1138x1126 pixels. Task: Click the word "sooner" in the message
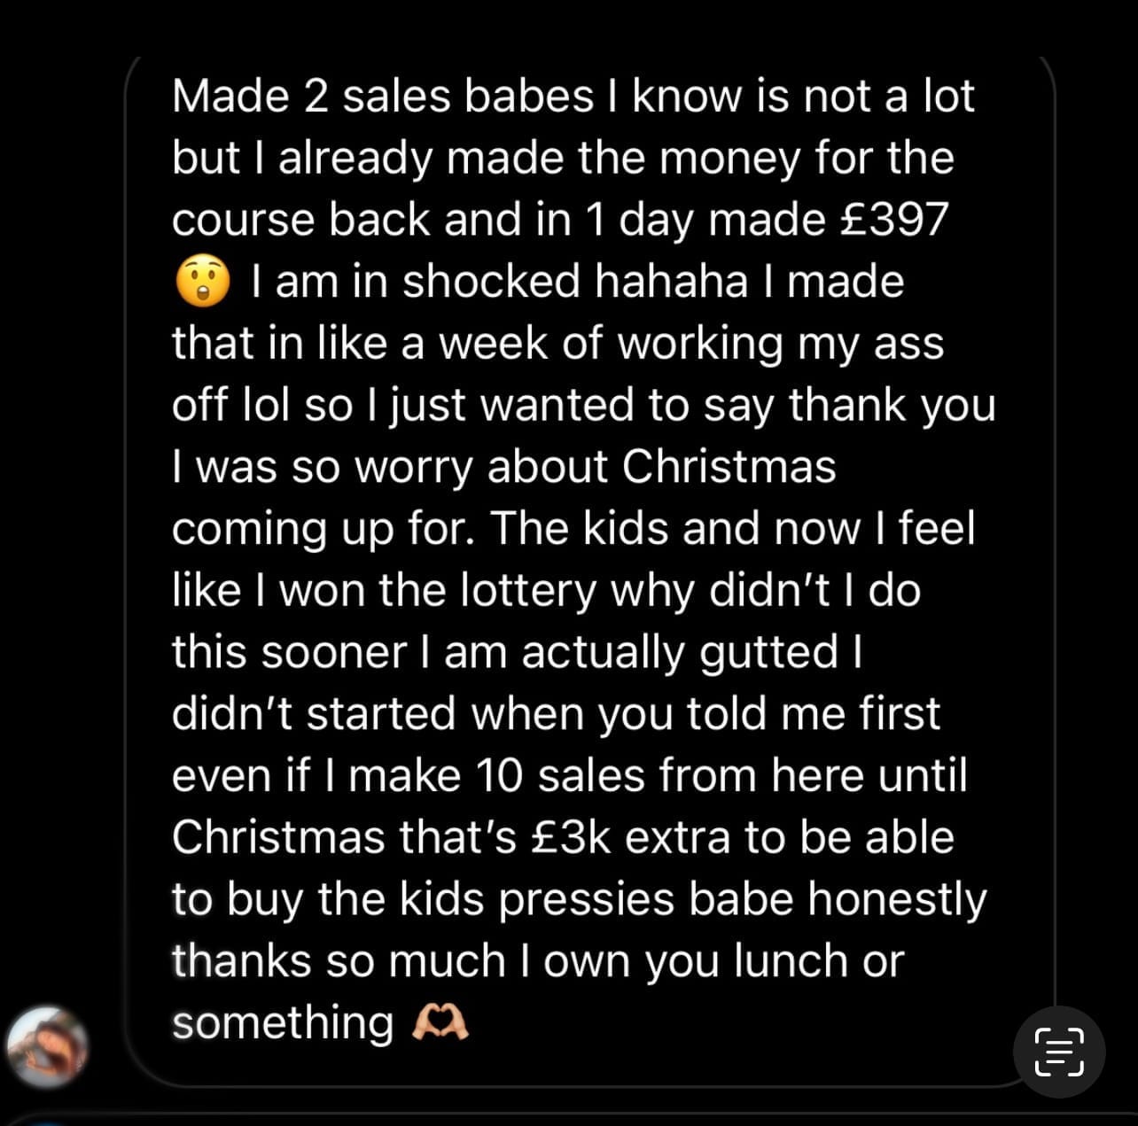tap(333, 652)
